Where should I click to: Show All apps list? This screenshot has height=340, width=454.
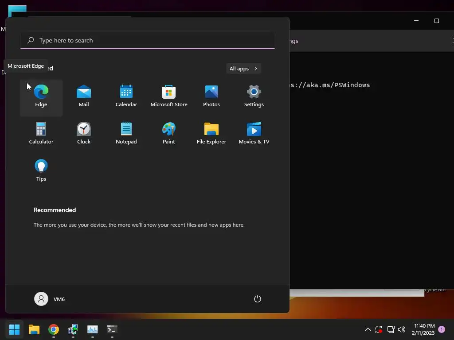(243, 69)
